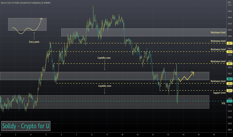Image resolution: width=233 pixels, height=137 pixels.
Task: Click the POC label text
Action: pos(223,103)
